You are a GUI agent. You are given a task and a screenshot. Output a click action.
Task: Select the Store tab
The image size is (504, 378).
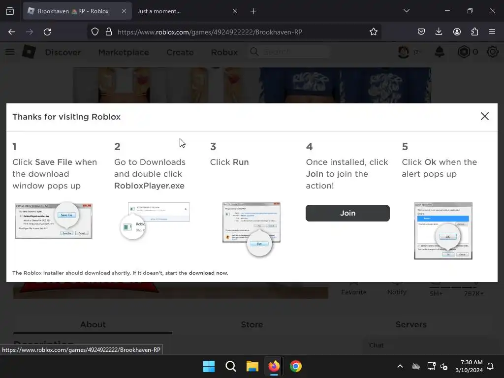252,325
